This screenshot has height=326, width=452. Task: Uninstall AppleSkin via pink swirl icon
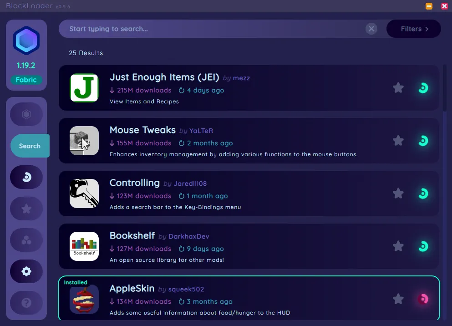[423, 299]
